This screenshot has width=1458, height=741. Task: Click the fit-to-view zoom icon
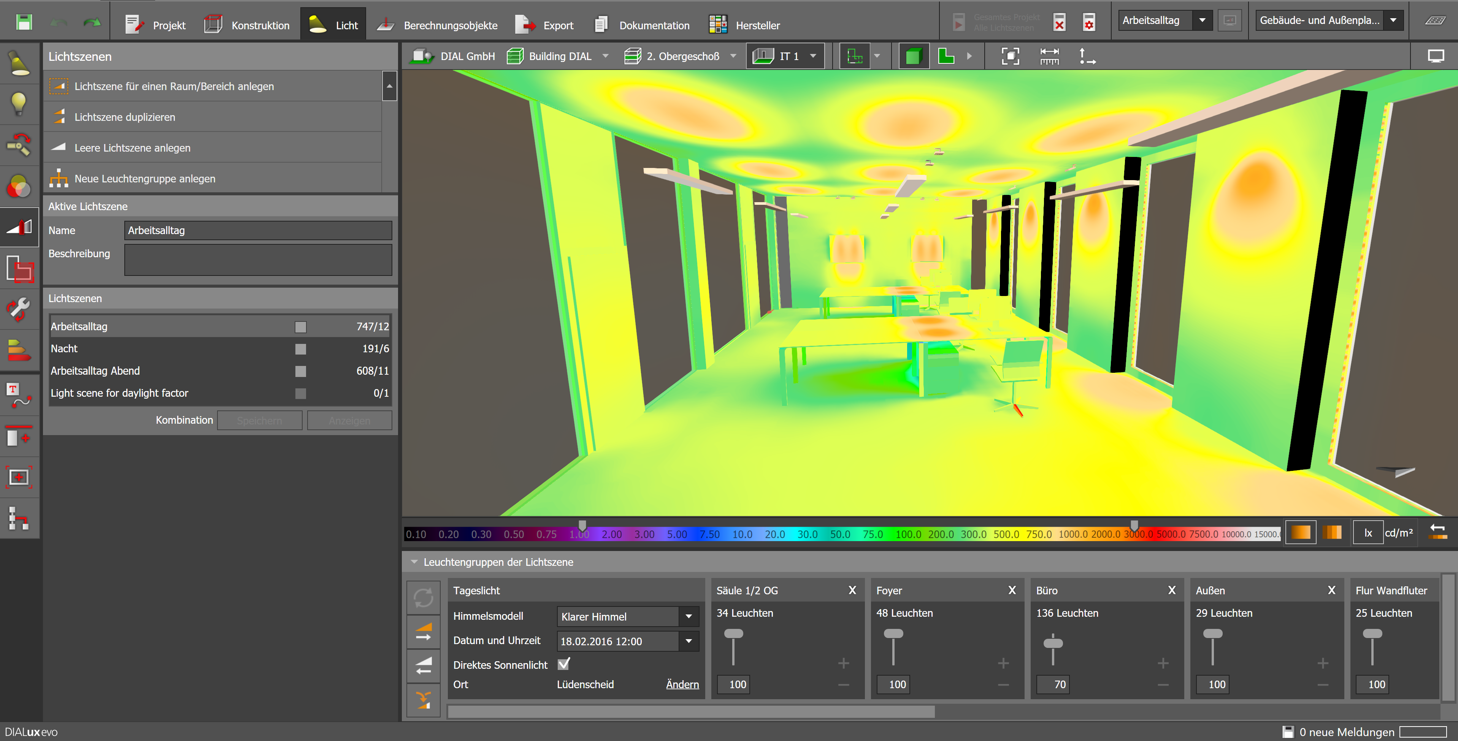pyautogui.click(x=1010, y=56)
